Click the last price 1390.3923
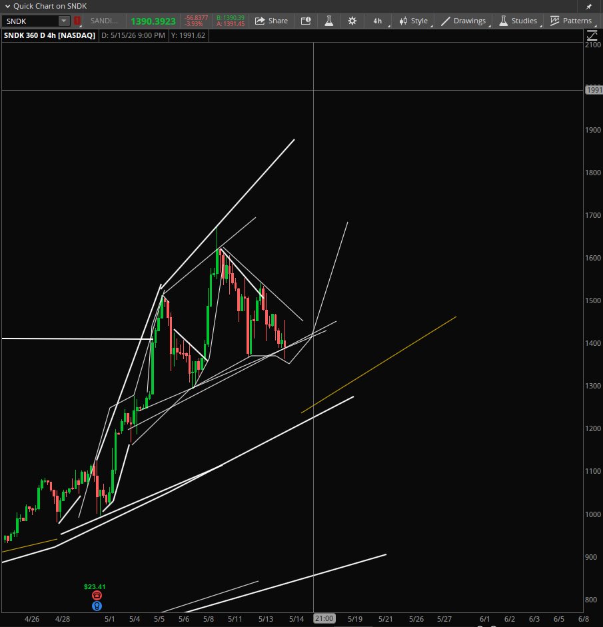 pos(153,21)
